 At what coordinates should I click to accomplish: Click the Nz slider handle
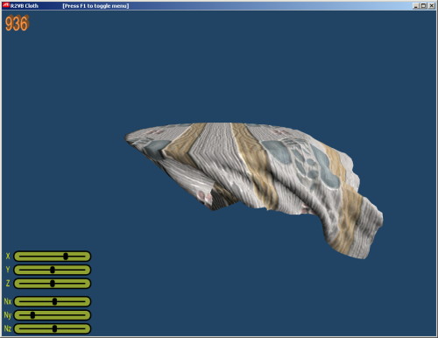54,328
